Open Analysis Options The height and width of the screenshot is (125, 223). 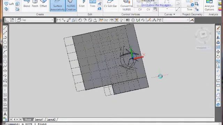(209, 6)
